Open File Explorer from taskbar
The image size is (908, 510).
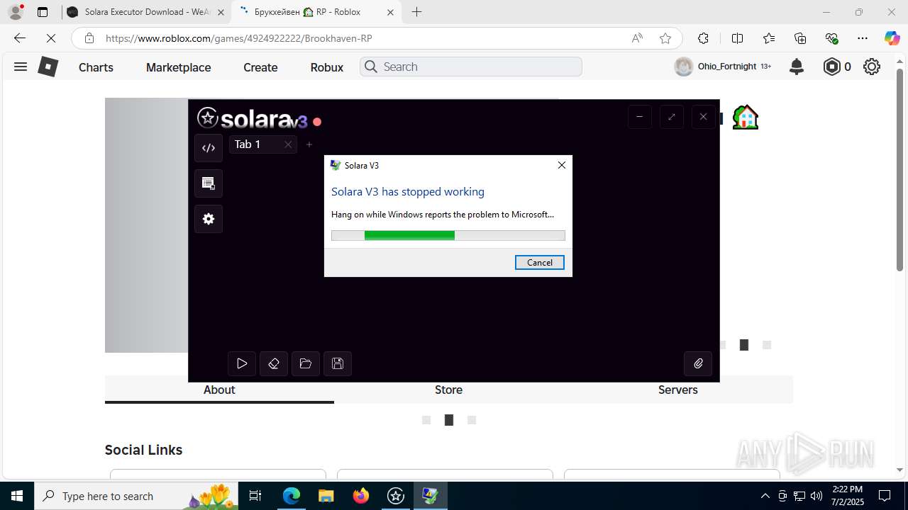coord(326,496)
